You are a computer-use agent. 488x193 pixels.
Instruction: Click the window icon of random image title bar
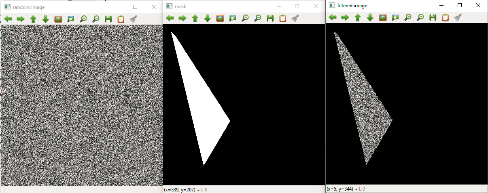[7, 7]
